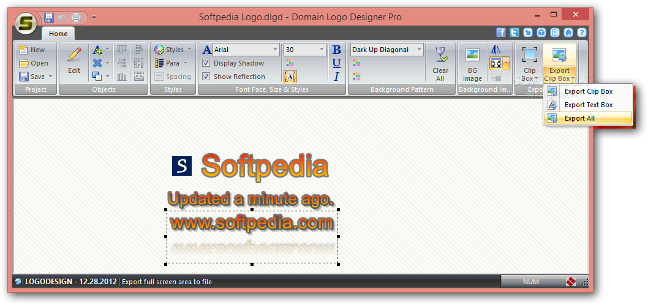Select the www.softpedia.com text object
The image size is (648, 305).
click(252, 224)
